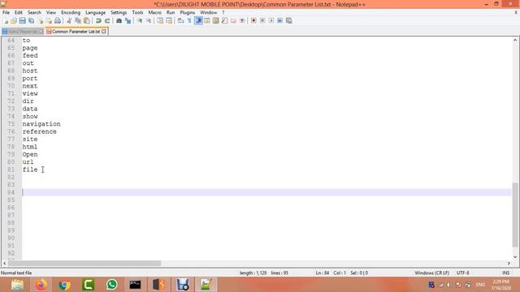Click the INS indicator in status bar

(505, 273)
